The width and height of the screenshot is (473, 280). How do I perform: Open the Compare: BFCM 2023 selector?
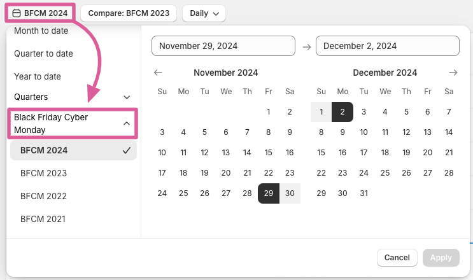[129, 13]
